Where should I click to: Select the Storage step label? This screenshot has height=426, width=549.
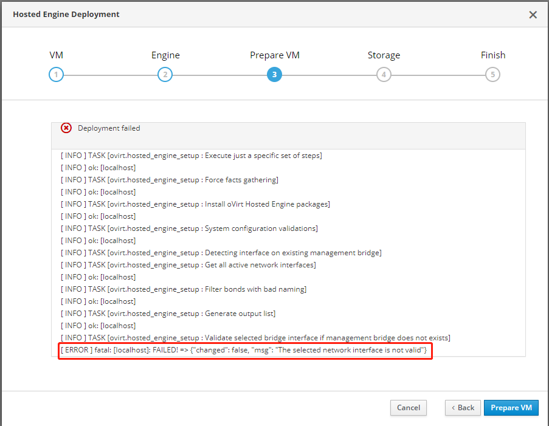point(384,55)
